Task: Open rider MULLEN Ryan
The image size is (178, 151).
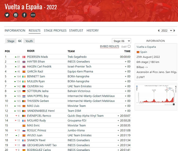Action: (36, 82)
